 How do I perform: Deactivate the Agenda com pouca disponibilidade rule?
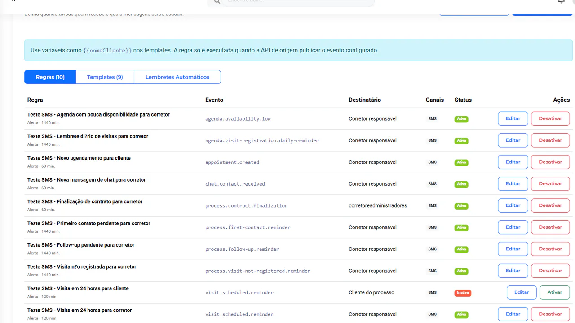[x=550, y=119]
